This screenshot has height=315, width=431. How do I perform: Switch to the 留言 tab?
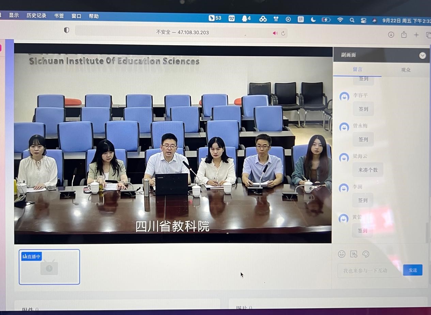[x=357, y=69]
